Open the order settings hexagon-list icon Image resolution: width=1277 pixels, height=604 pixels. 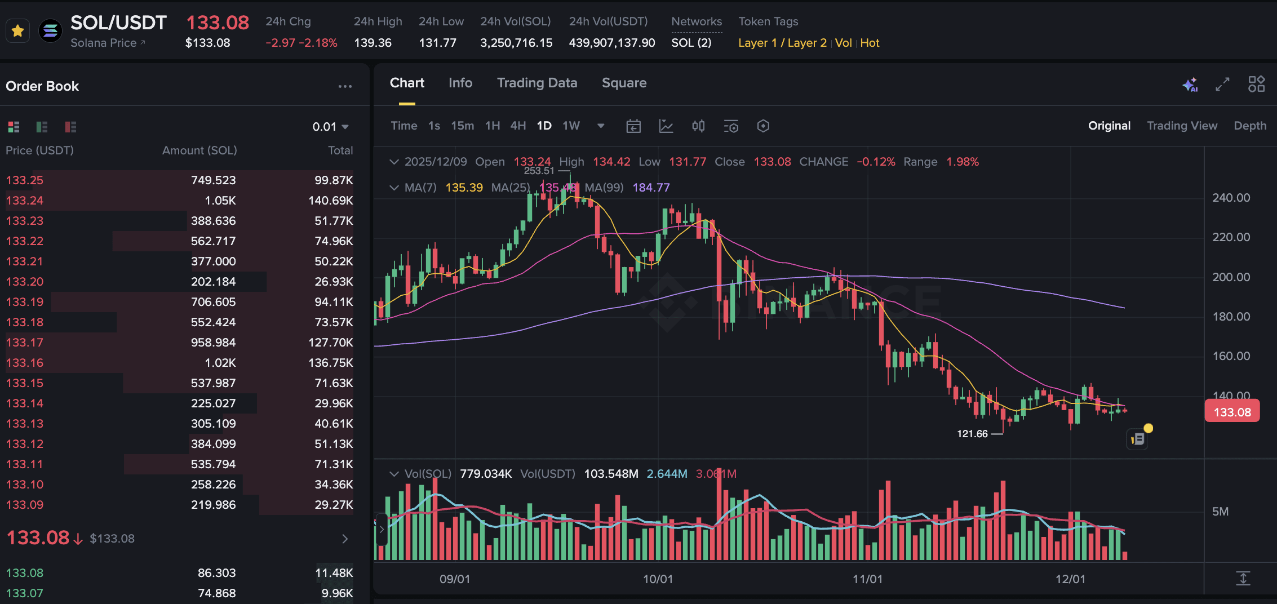click(x=731, y=126)
